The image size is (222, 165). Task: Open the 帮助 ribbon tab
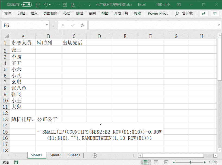pos(138,14)
